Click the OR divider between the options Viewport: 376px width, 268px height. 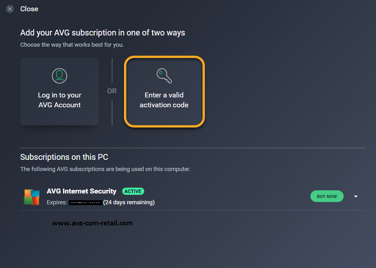[112, 91]
